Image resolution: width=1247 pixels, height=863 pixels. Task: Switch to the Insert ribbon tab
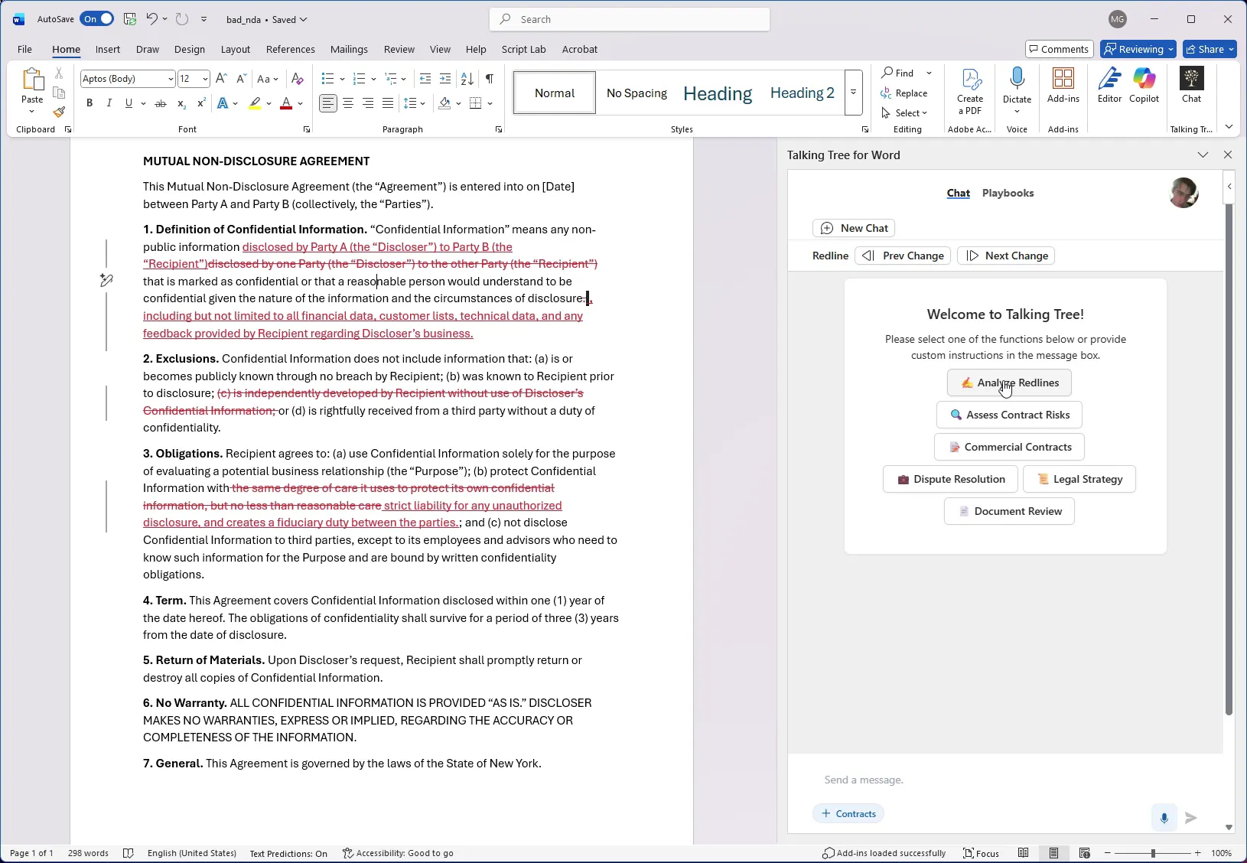pos(108,49)
